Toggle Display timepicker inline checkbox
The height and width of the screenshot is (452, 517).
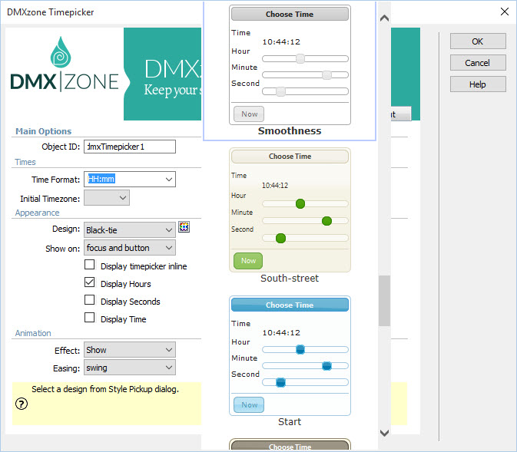click(90, 265)
